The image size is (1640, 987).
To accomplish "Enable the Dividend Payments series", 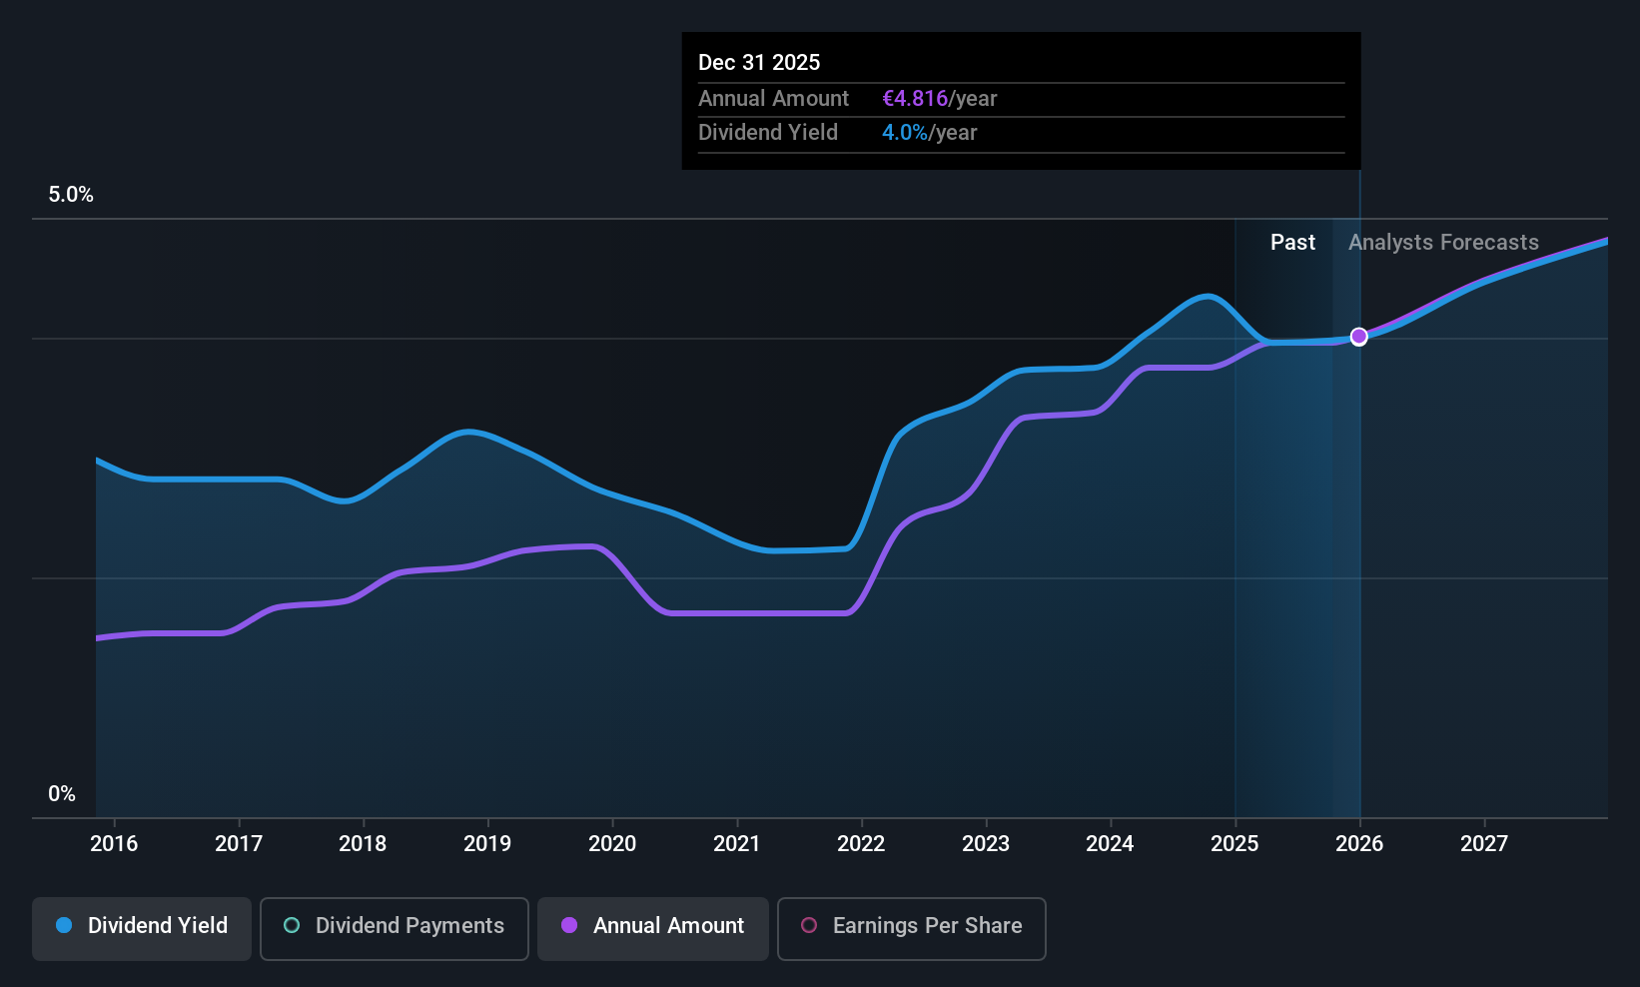I will point(395,928).
